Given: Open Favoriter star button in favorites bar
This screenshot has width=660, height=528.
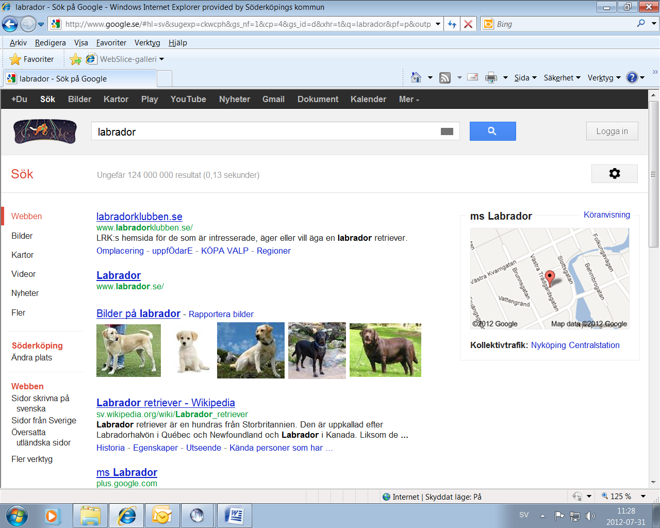Looking at the screenshot, I should [x=32, y=59].
